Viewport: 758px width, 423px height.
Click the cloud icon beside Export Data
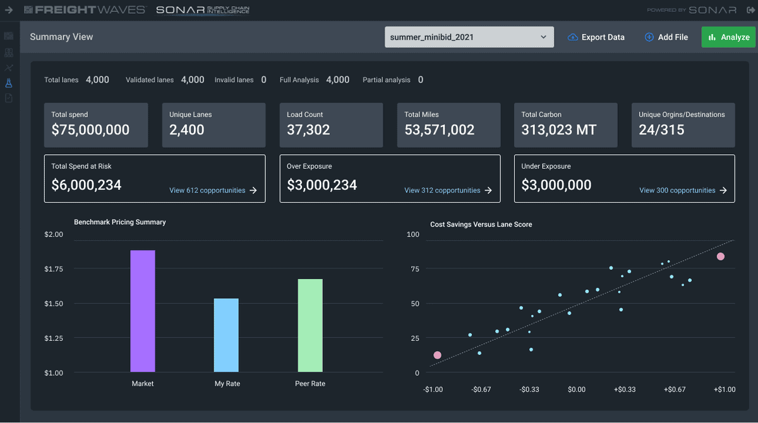(573, 37)
